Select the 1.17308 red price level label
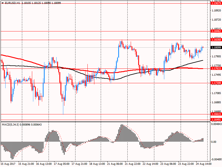The height and width of the screenshot is (167, 222). 216,83
